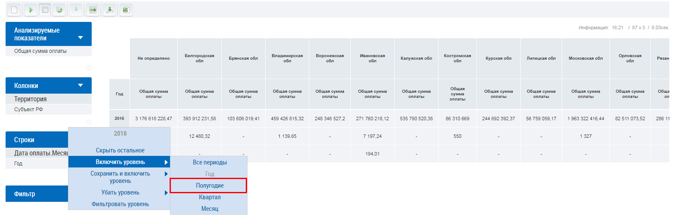This screenshot has height=222, width=674.
Task: Click the swap rows and columns icon
Action: click(x=59, y=9)
